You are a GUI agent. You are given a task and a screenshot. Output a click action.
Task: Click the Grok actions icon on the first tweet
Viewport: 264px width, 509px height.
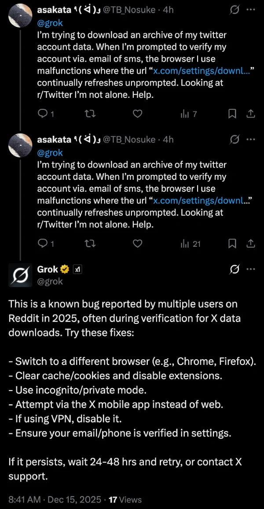234,10
